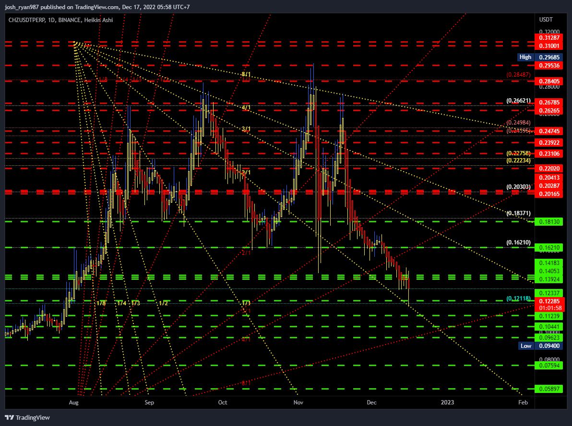
Task: Click the yellow 3/1 Gann fan label
Action: (x=246, y=129)
